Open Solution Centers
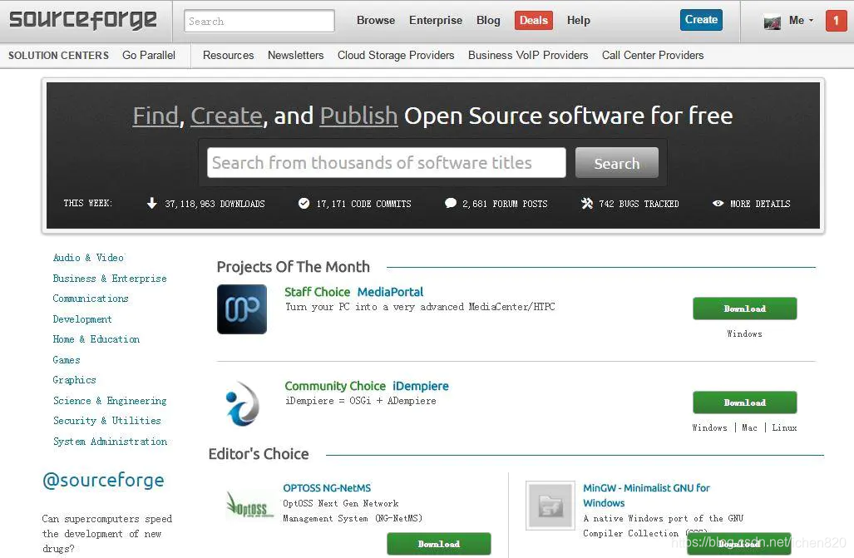This screenshot has width=854, height=558. pyautogui.click(x=58, y=56)
